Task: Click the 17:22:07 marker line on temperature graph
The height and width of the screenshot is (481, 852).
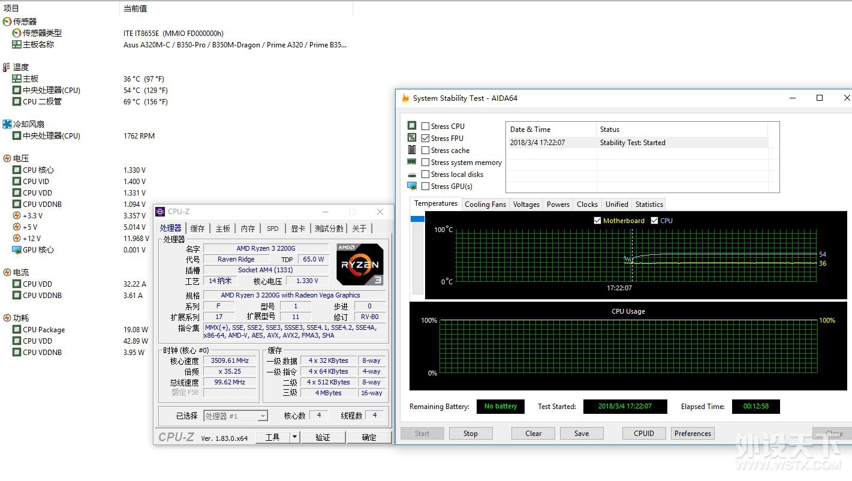Action: (631, 254)
